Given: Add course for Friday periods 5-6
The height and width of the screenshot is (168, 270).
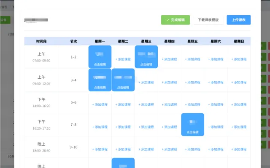Looking at the screenshot, I should 192,104.
